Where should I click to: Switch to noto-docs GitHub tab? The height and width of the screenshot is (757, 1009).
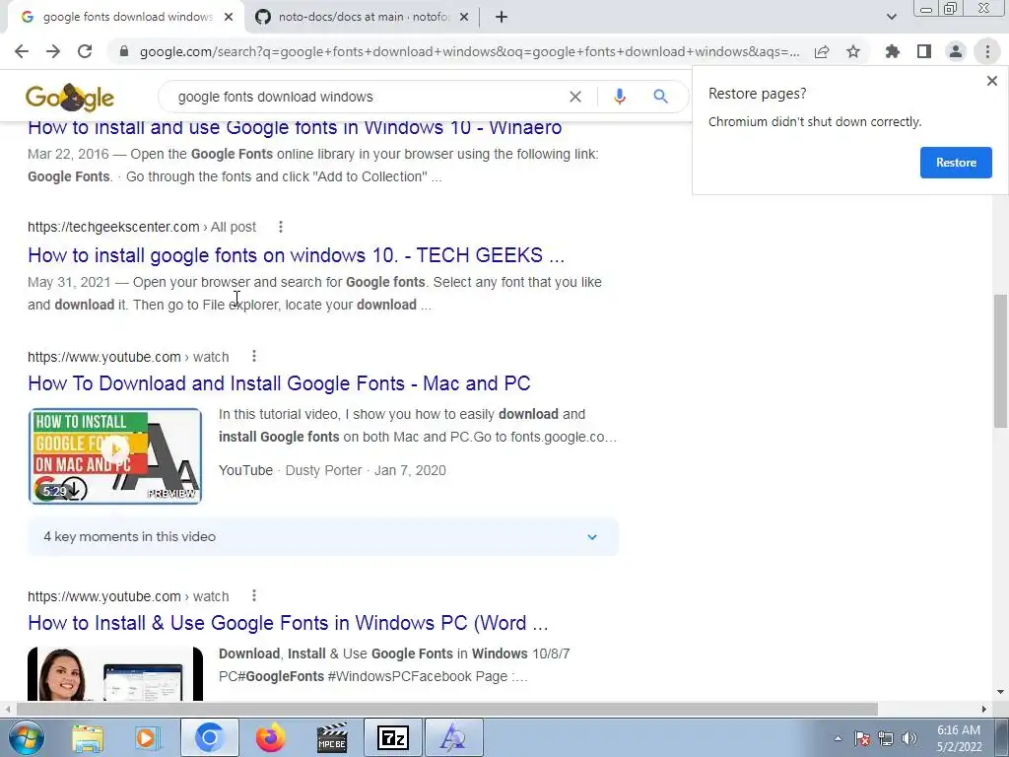click(361, 18)
